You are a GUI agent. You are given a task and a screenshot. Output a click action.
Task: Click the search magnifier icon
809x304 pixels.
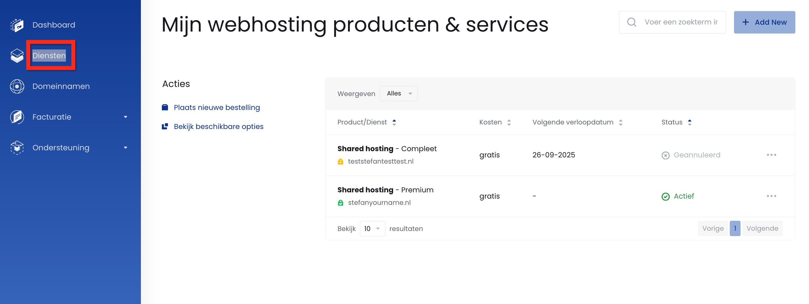(x=631, y=22)
